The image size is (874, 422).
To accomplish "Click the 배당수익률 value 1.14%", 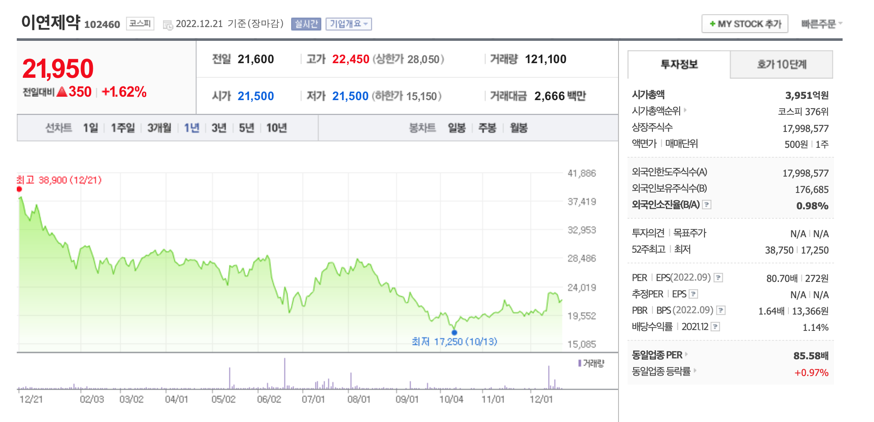I will coord(816,327).
